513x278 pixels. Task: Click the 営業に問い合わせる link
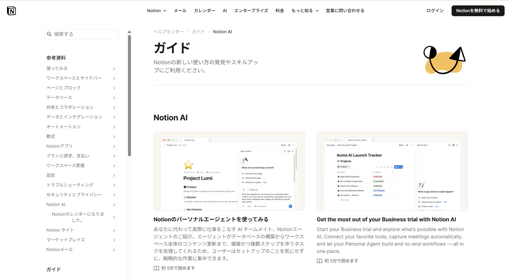345,11
